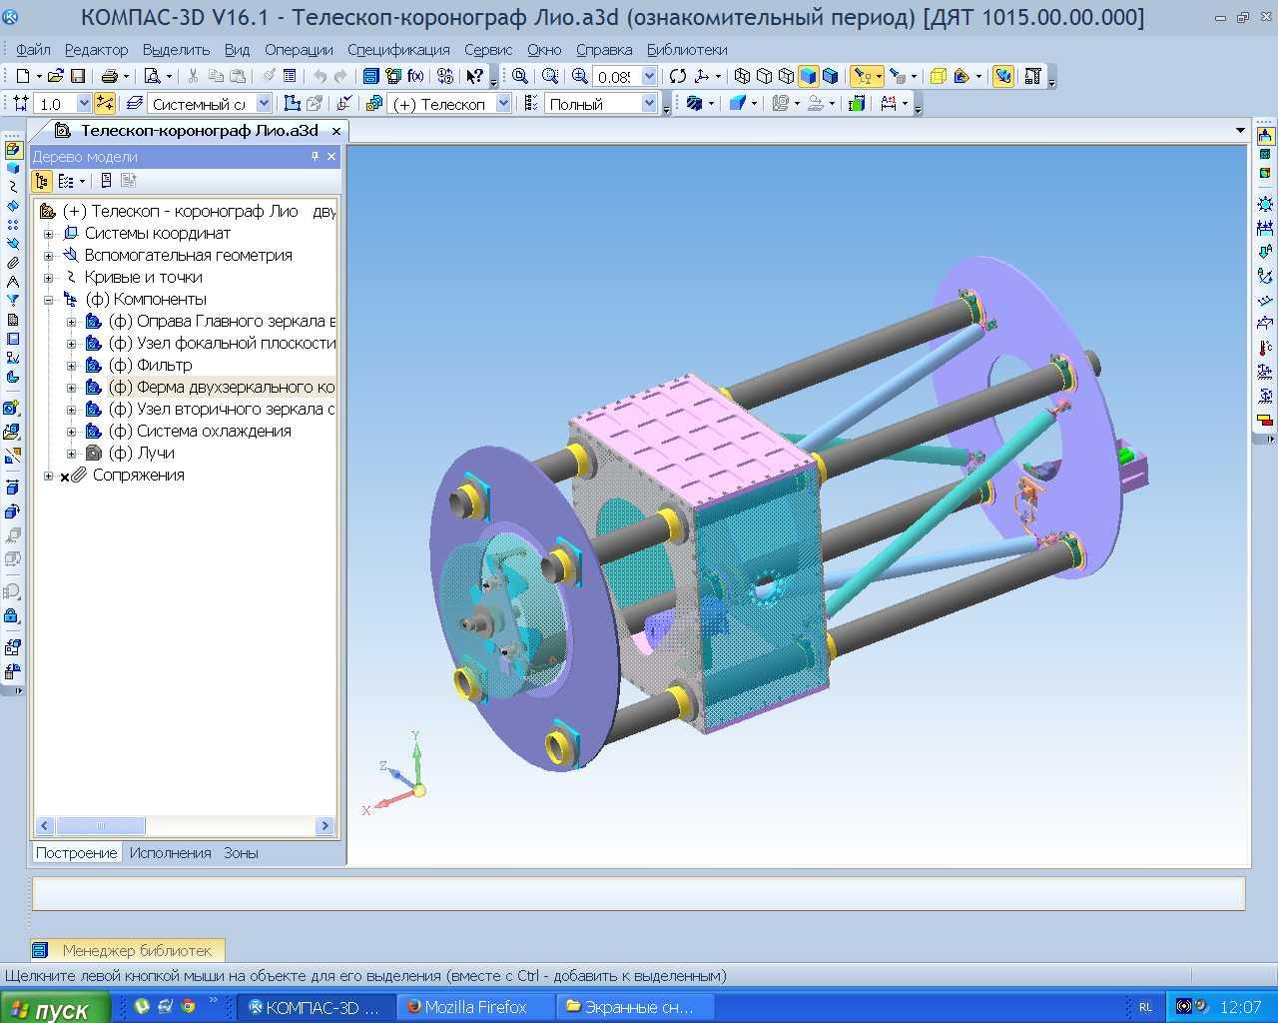Open the Операции menu
The image size is (1278, 1023).
coord(299,49)
